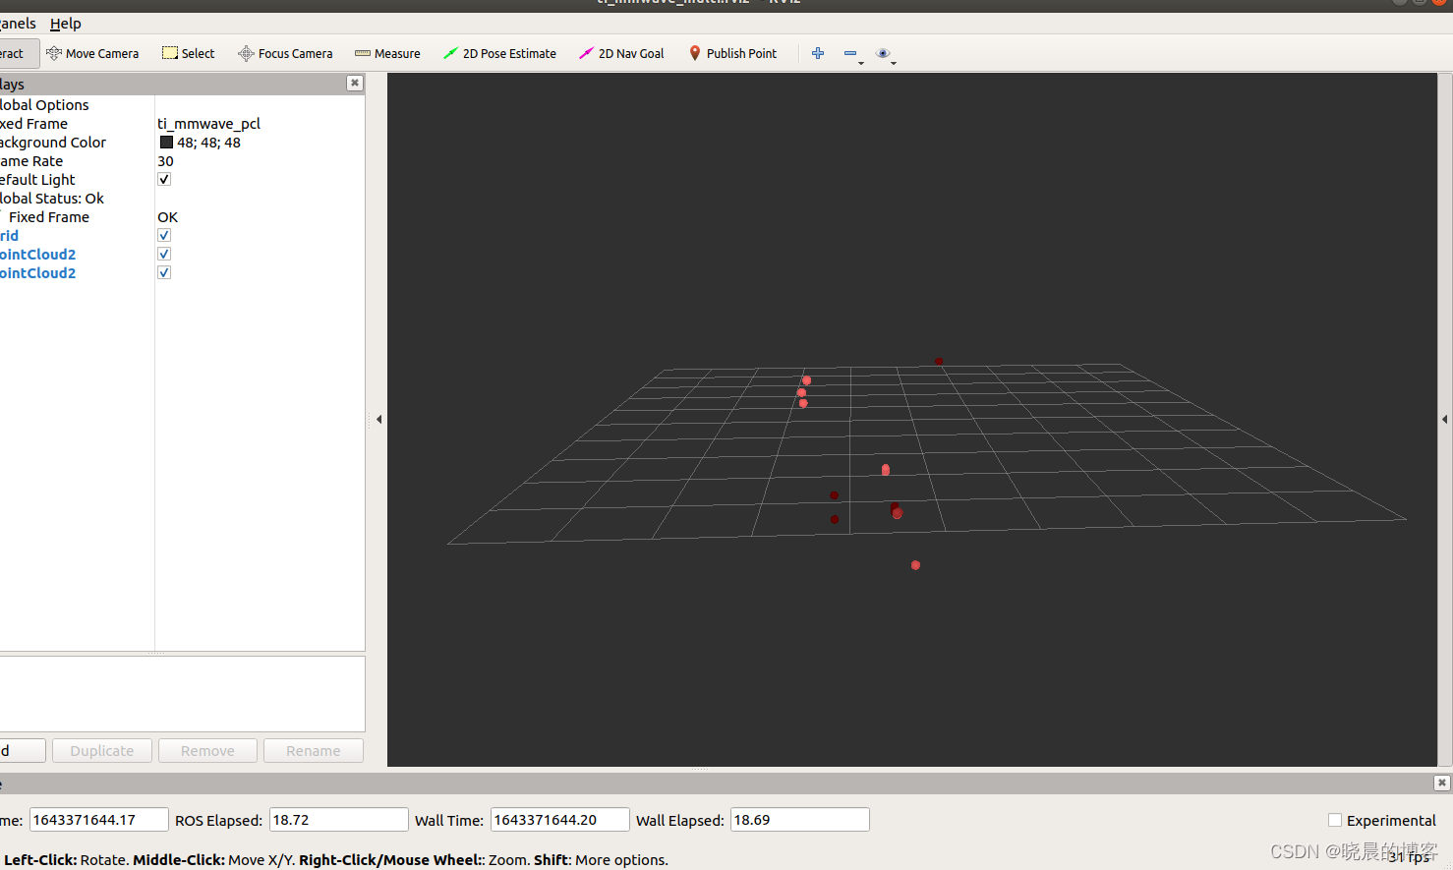Screen dimensions: 1453x870
Task: Select the 2D Nav Goal tool
Action: click(621, 53)
